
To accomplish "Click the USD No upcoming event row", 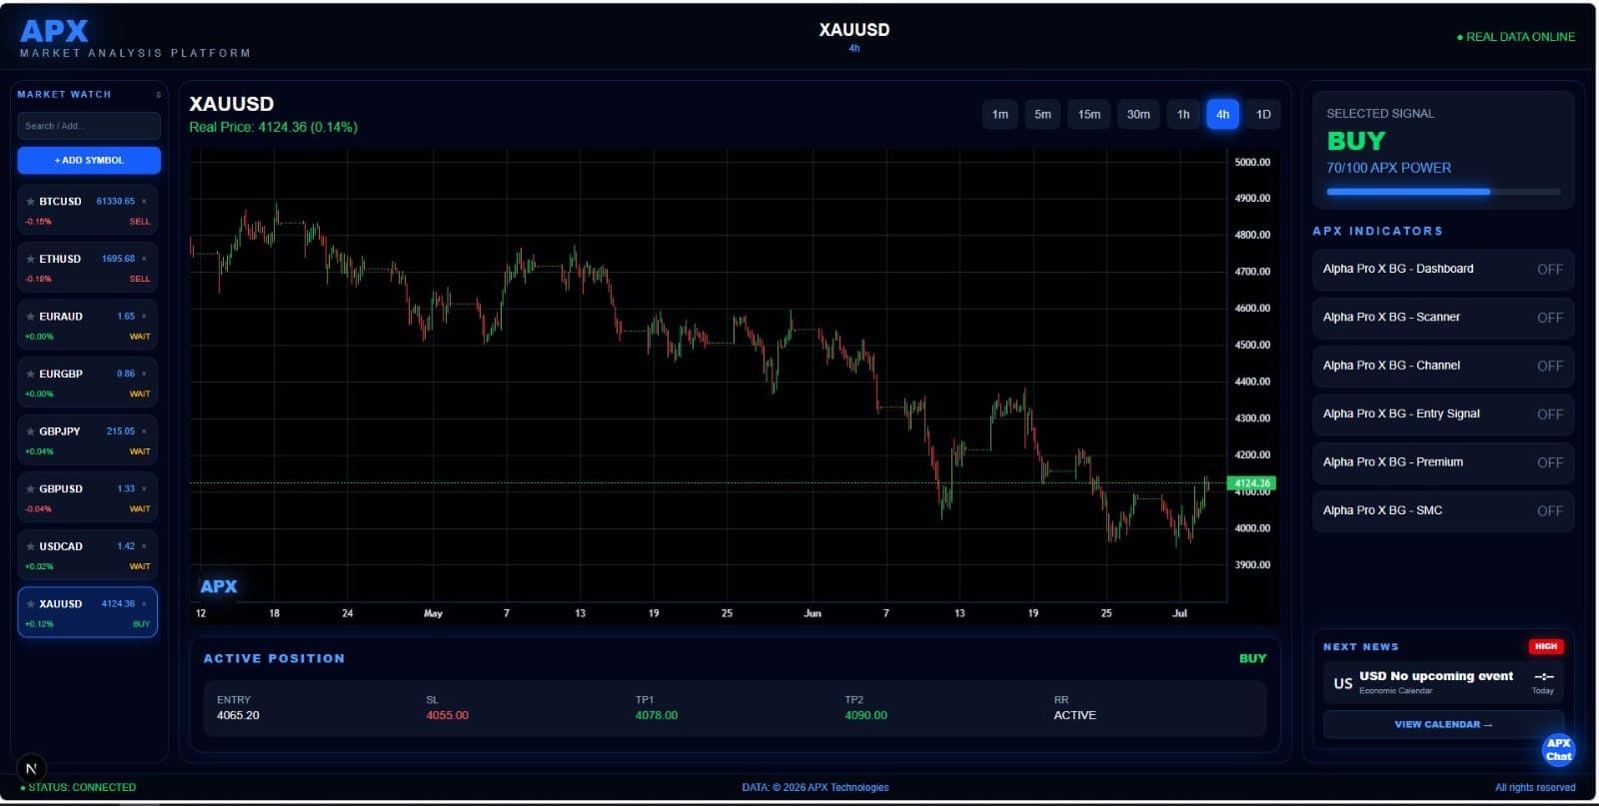I will (1443, 683).
